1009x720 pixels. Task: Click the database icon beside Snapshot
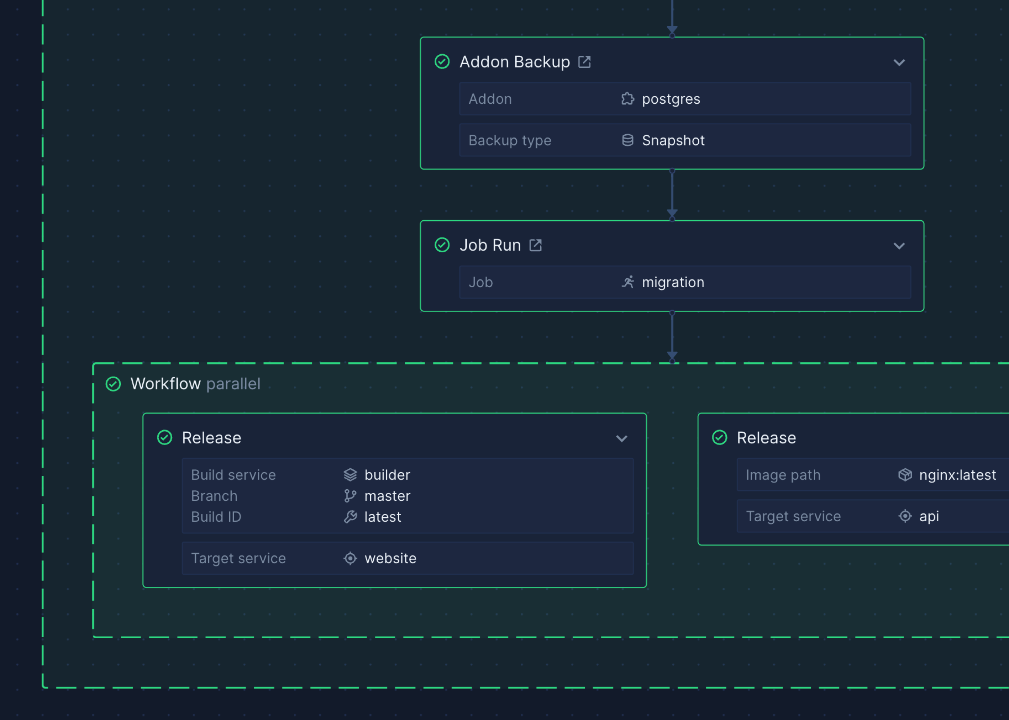coord(627,140)
